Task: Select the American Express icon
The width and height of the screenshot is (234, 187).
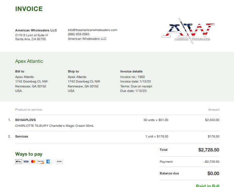Action: (x=48, y=161)
